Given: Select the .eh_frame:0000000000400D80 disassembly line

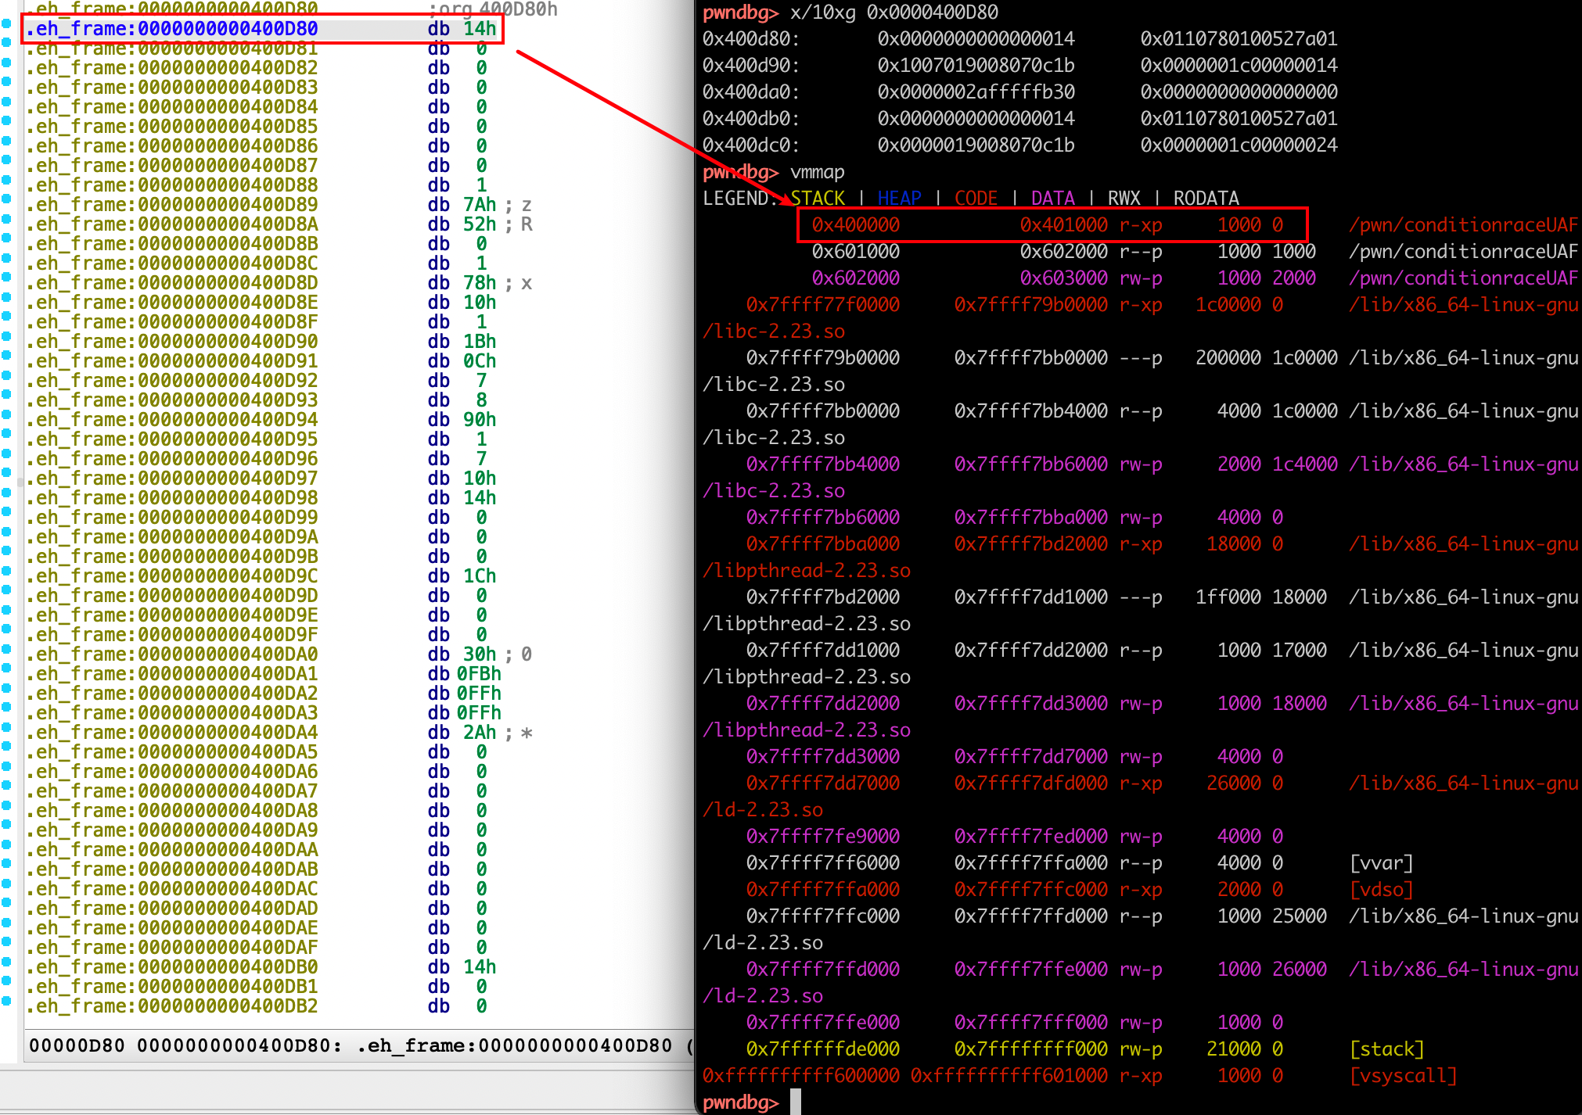Looking at the screenshot, I should pyautogui.click(x=261, y=29).
